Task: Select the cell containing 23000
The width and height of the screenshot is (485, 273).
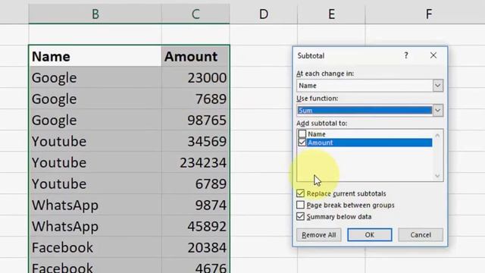Action: click(x=196, y=77)
